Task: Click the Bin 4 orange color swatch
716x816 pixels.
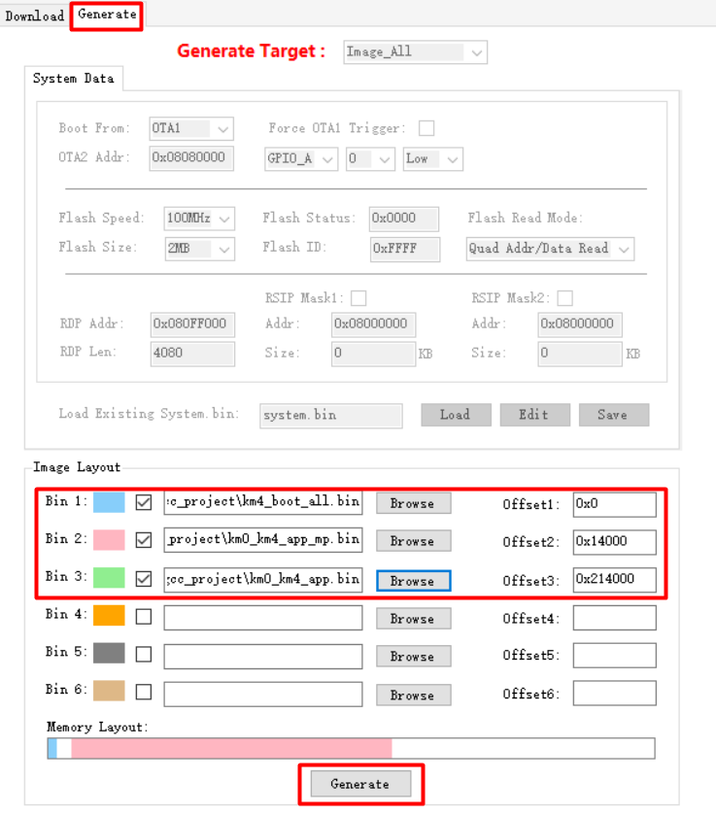Action: pos(109,616)
